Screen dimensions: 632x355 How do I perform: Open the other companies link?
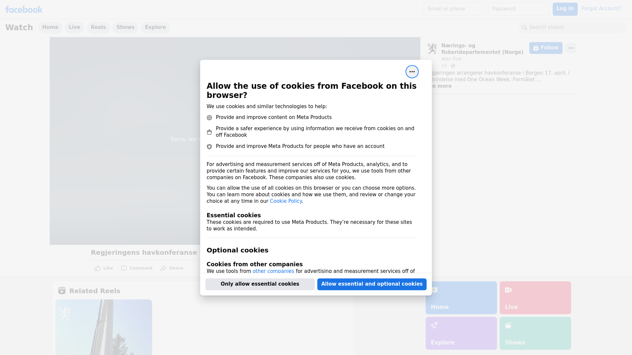(273, 271)
